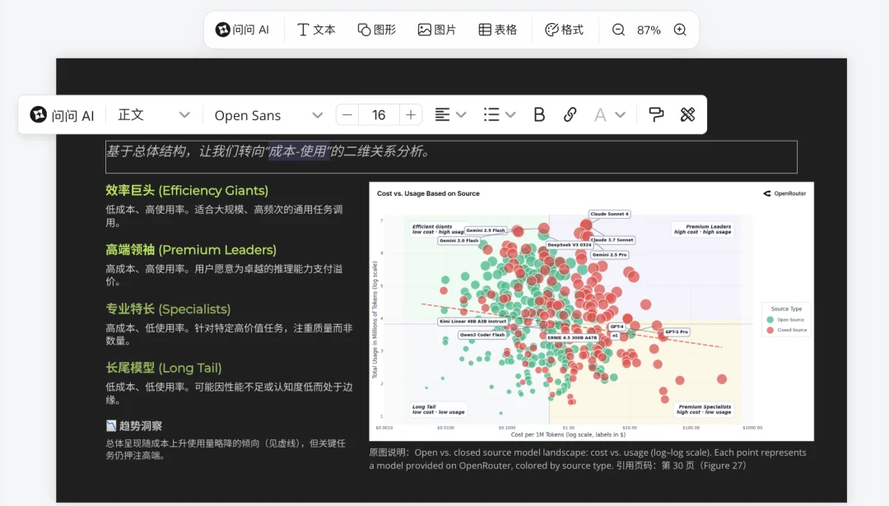This screenshot has width=889, height=506.
Task: Expand the text alignment dropdown
Action: pyautogui.click(x=449, y=114)
